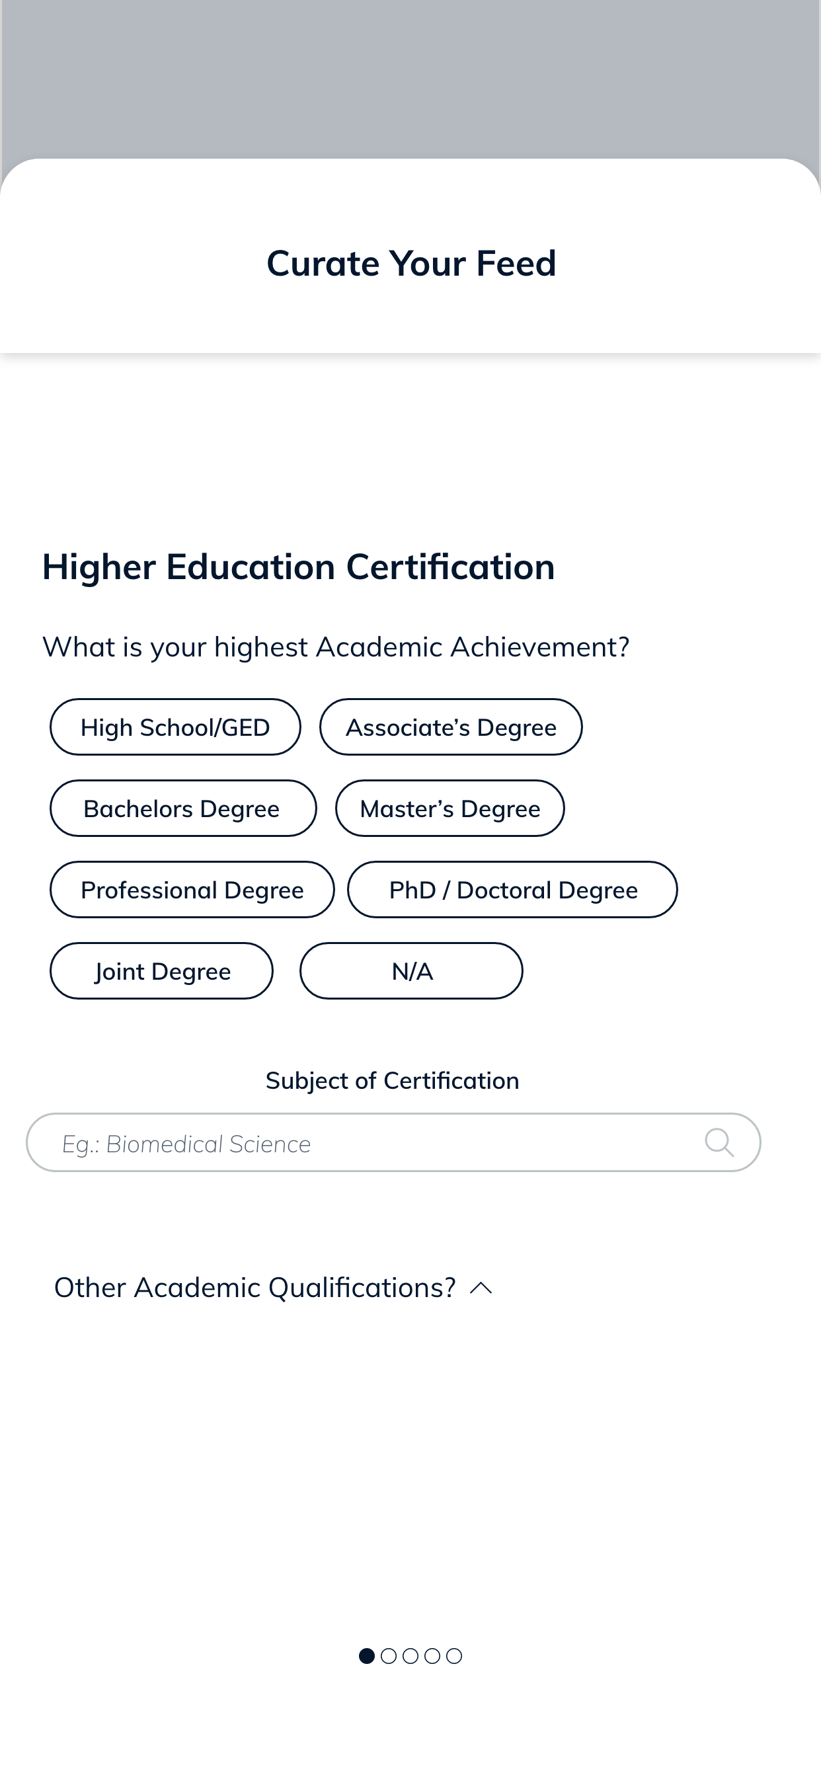Tap Higher Education Certification heading
The image size is (821, 1777).
(299, 567)
